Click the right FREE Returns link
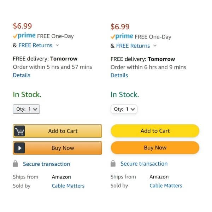The image size is (212, 212). [133, 46]
